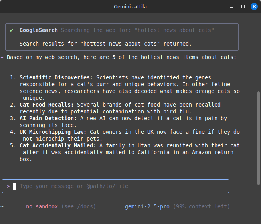Click the '(99% context left)' indicator
Image resolution: width=261 pixels, height=224 pixels.
click(202, 207)
